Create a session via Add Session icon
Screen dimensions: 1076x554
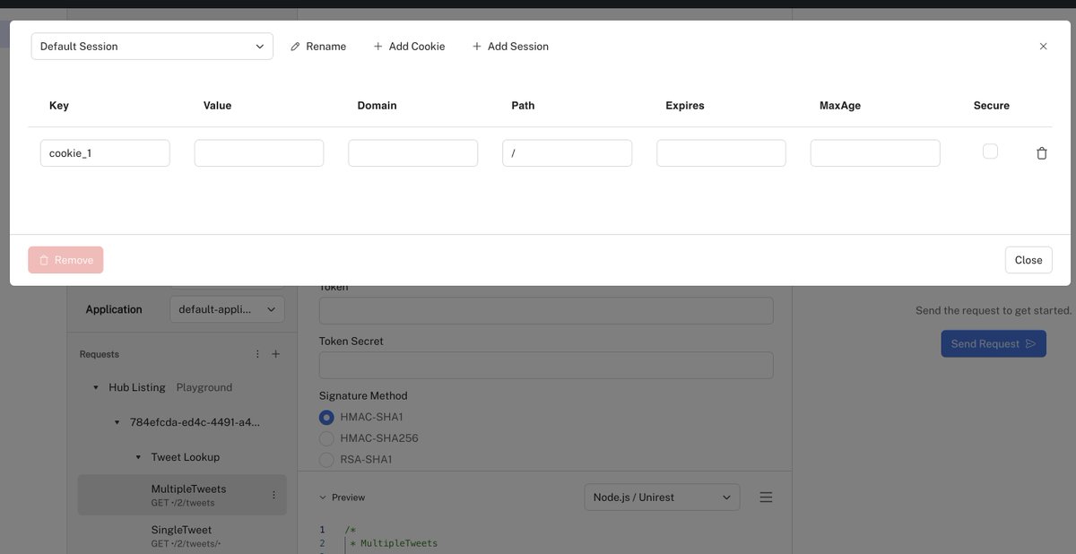point(475,46)
